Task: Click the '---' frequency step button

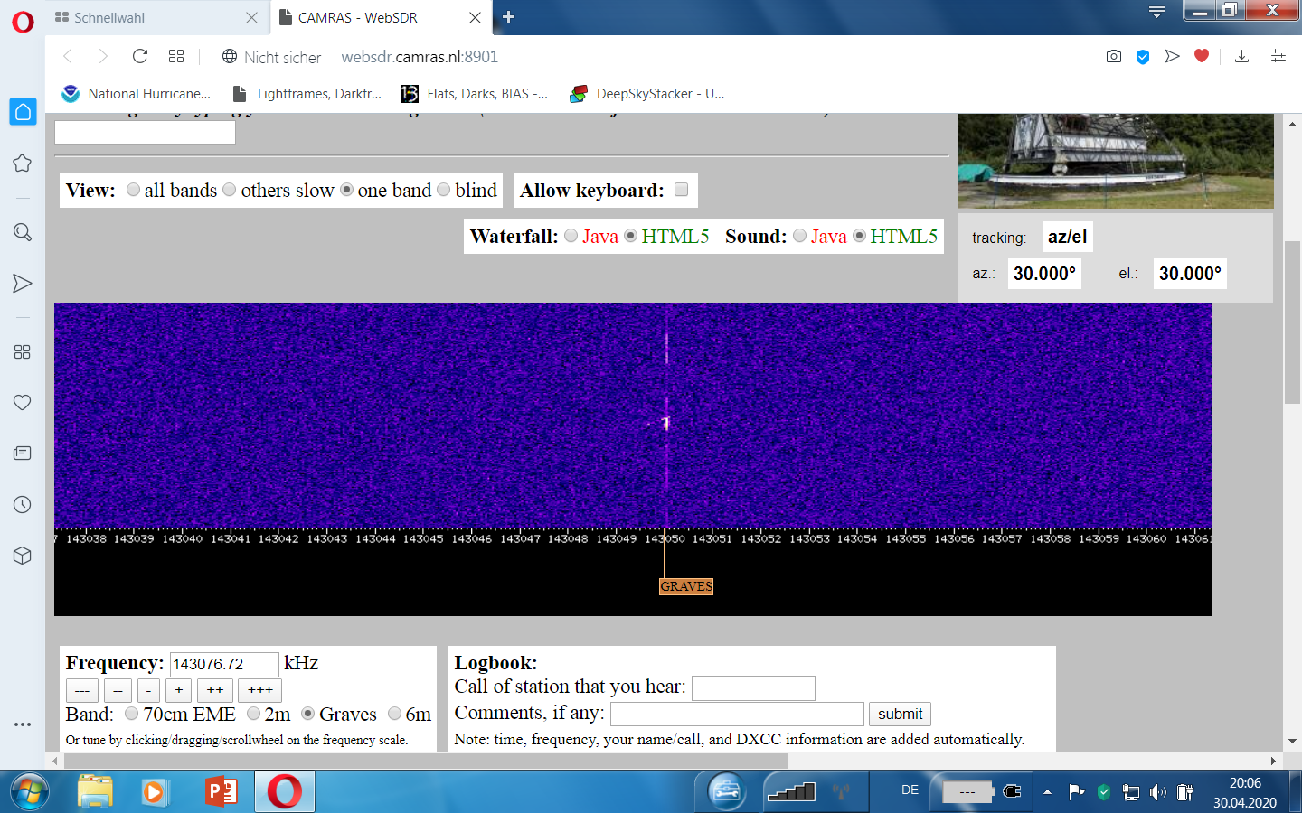Action: point(82,690)
